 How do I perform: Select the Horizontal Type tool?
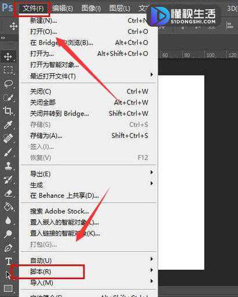pyautogui.click(x=8, y=262)
